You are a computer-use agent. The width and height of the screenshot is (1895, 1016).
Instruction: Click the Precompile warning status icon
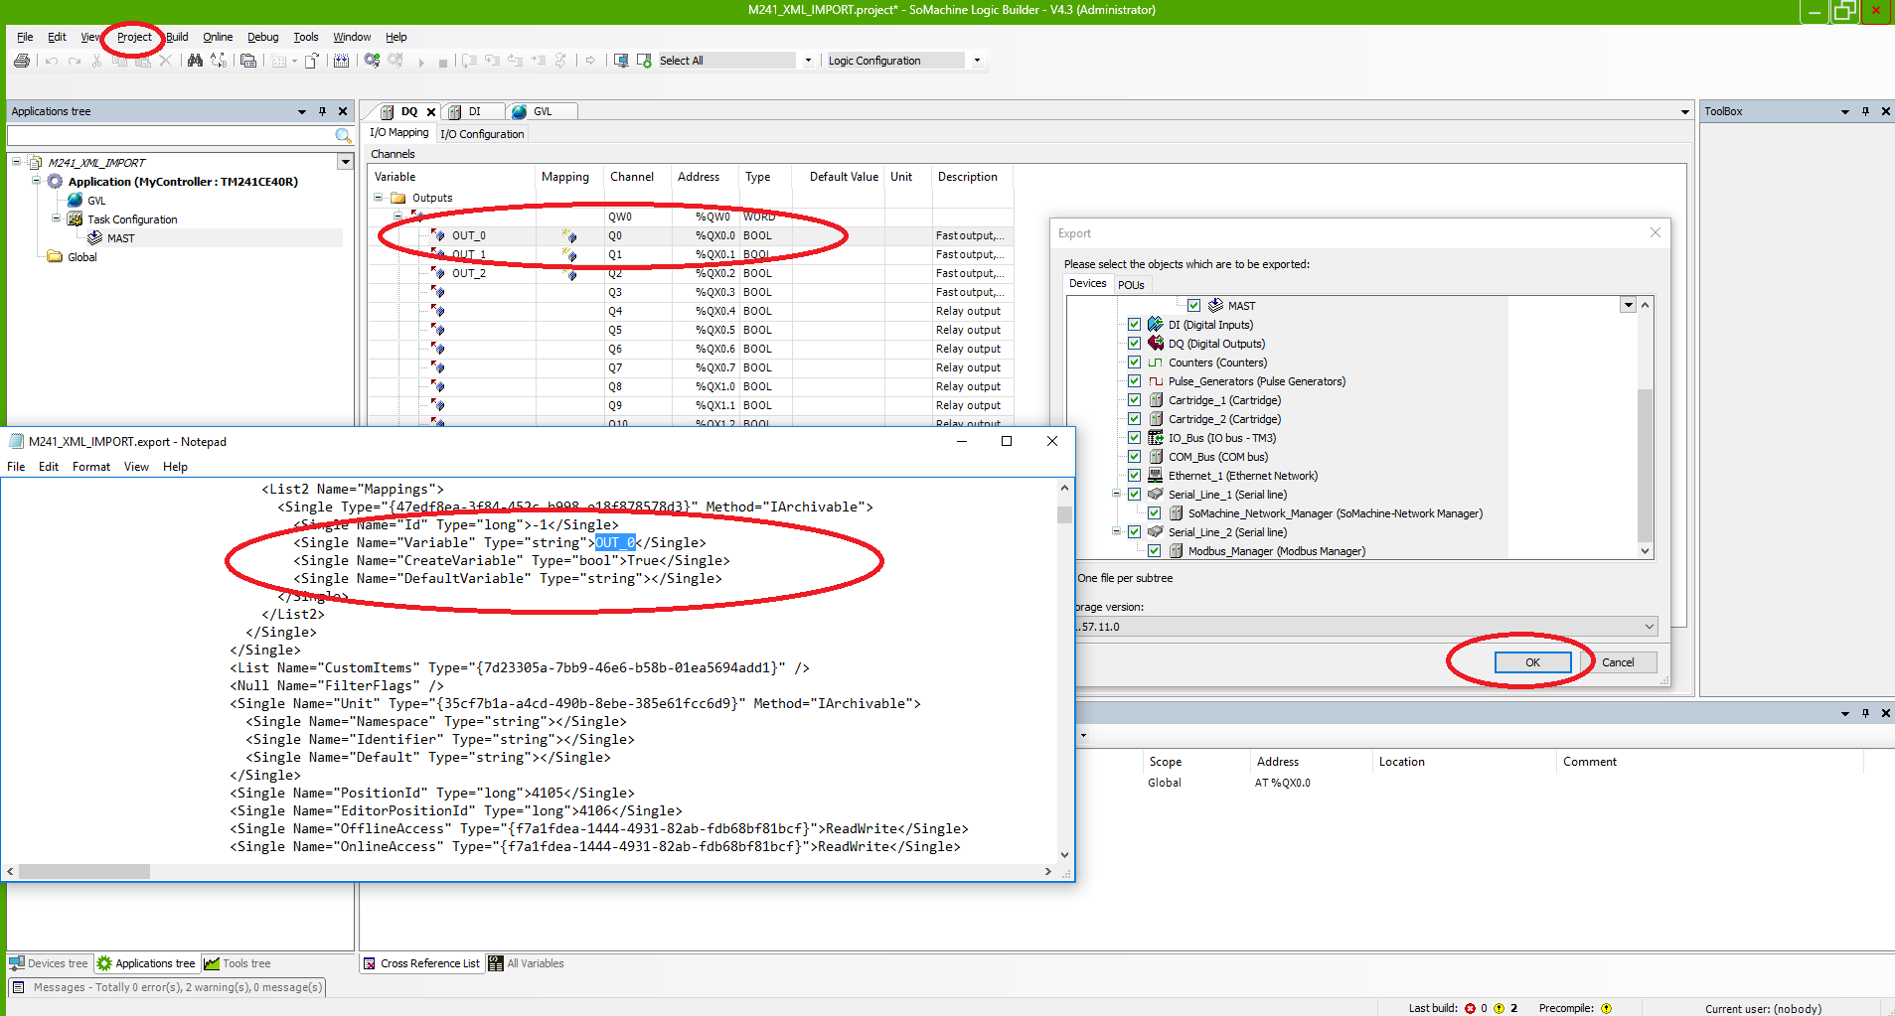pos(1606,1008)
